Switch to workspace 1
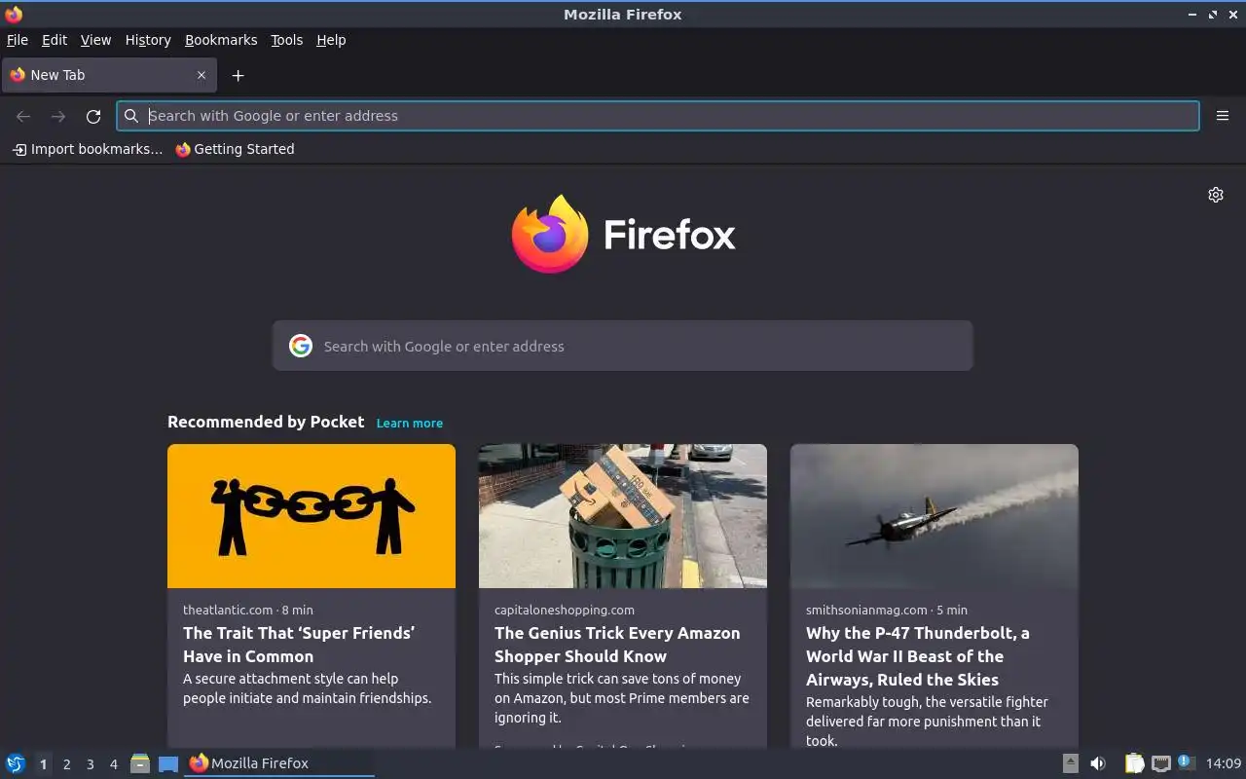Image resolution: width=1246 pixels, height=779 pixels. pyautogui.click(x=43, y=764)
